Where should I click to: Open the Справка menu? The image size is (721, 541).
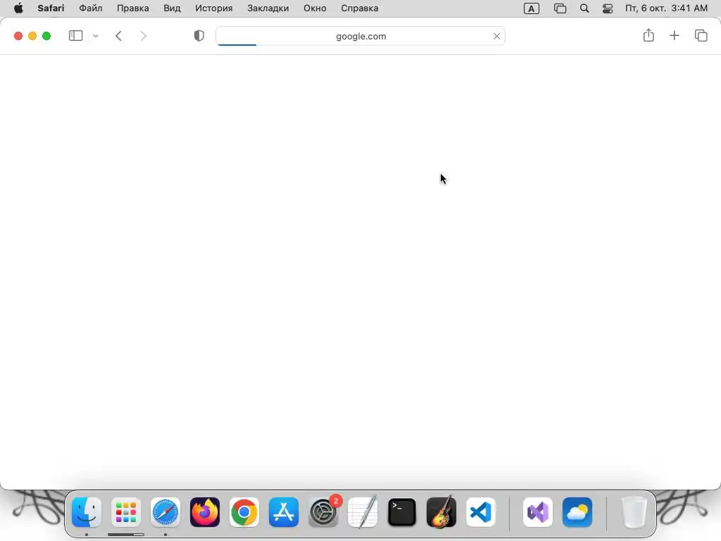tap(360, 8)
